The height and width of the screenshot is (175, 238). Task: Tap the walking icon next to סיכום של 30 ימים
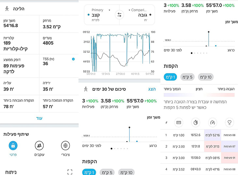pos(86,89)
